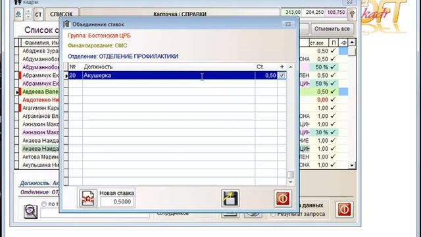Image resolution: width=421 pixels, height=237 pixels.
Task: Click the blue swatch in the Абаджев row
Action: pyautogui.click(x=343, y=51)
